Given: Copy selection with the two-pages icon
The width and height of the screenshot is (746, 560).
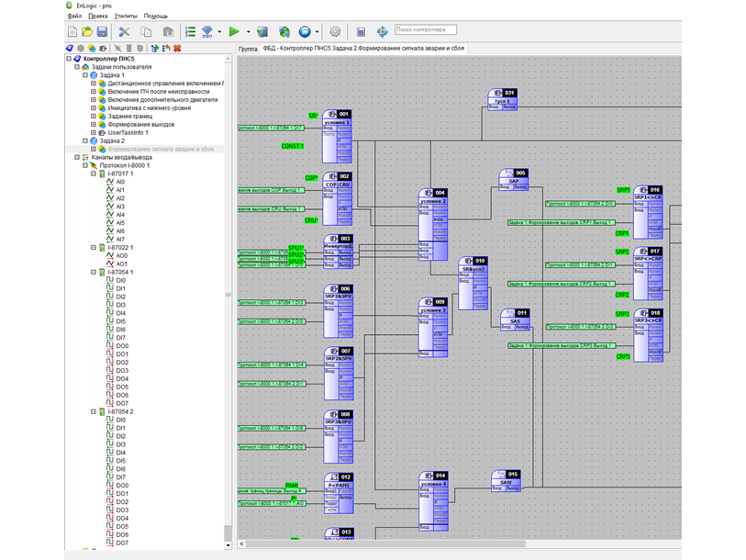Looking at the screenshot, I should [x=146, y=32].
